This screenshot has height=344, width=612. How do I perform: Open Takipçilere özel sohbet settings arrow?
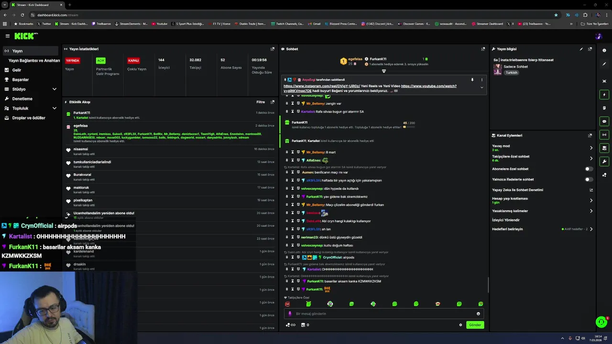591,158
